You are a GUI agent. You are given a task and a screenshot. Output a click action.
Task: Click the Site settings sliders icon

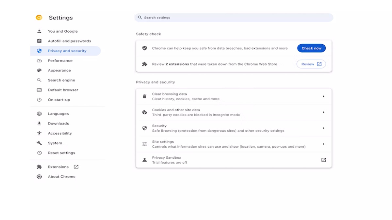pos(144,144)
